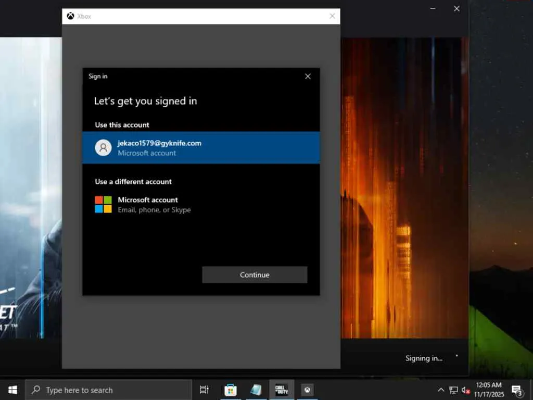Click the Xbox icon in the taskbar
The width and height of the screenshot is (533, 400).
point(307,390)
